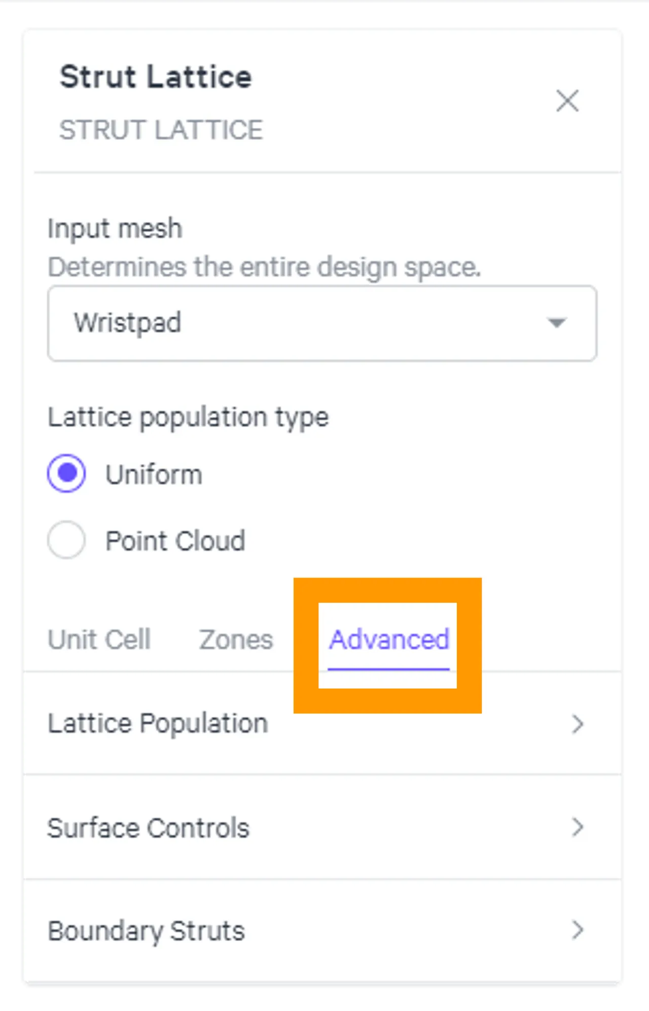Click the dropdown arrow beside Wristpad

pos(556,322)
